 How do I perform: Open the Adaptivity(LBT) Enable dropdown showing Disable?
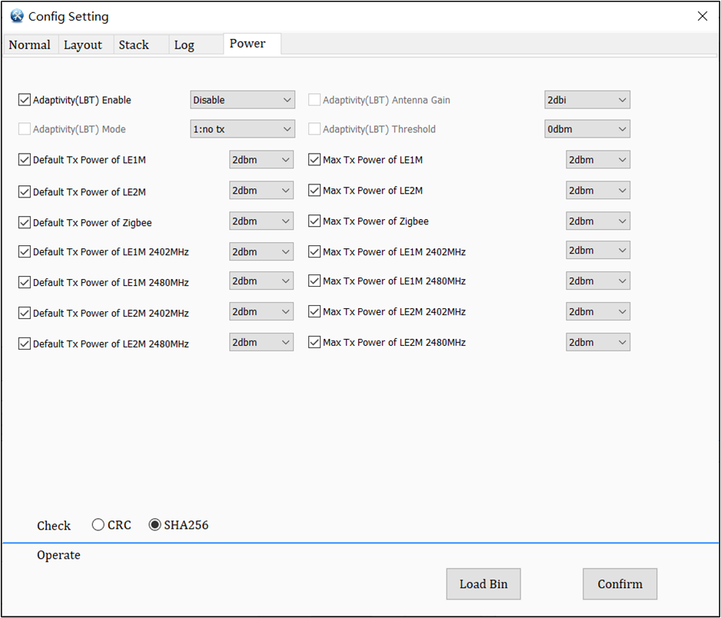[242, 100]
